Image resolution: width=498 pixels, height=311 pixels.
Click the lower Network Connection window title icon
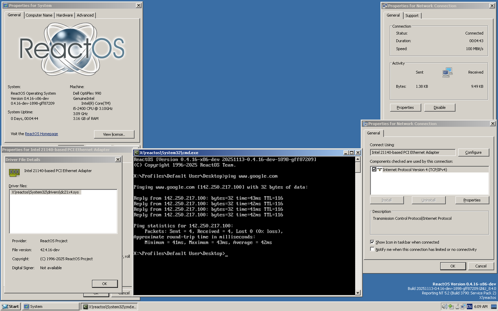(365, 124)
